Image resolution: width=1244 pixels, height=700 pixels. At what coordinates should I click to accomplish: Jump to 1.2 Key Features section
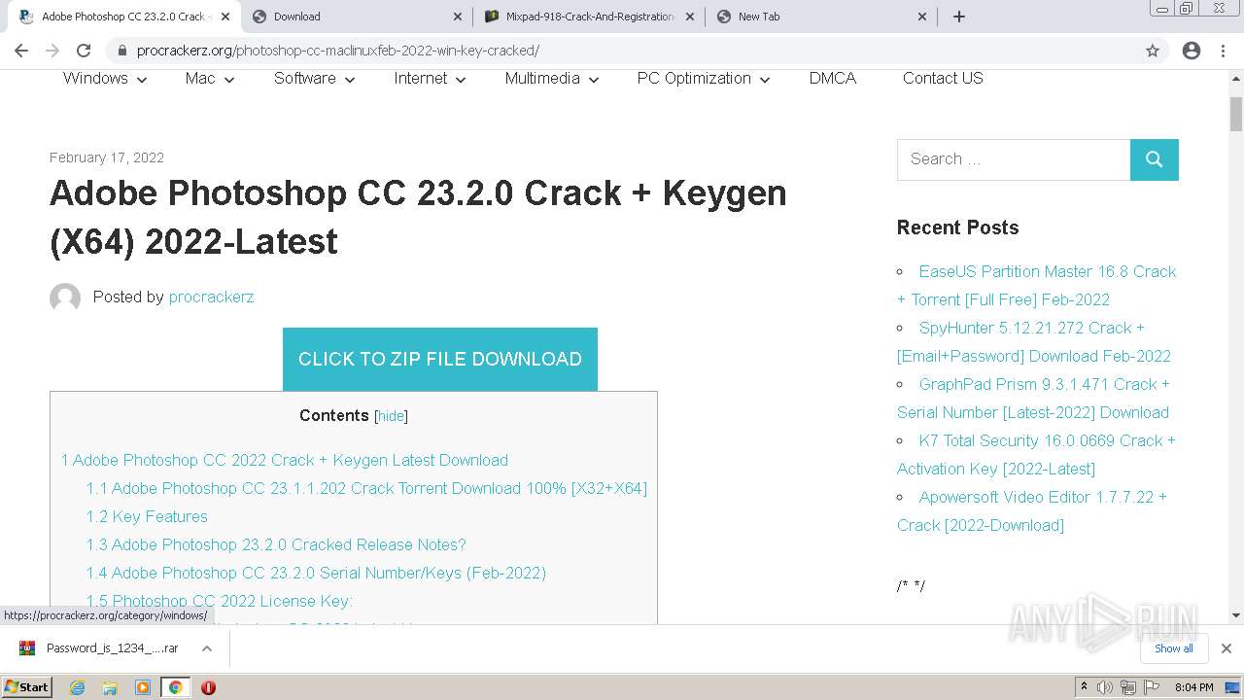(147, 517)
